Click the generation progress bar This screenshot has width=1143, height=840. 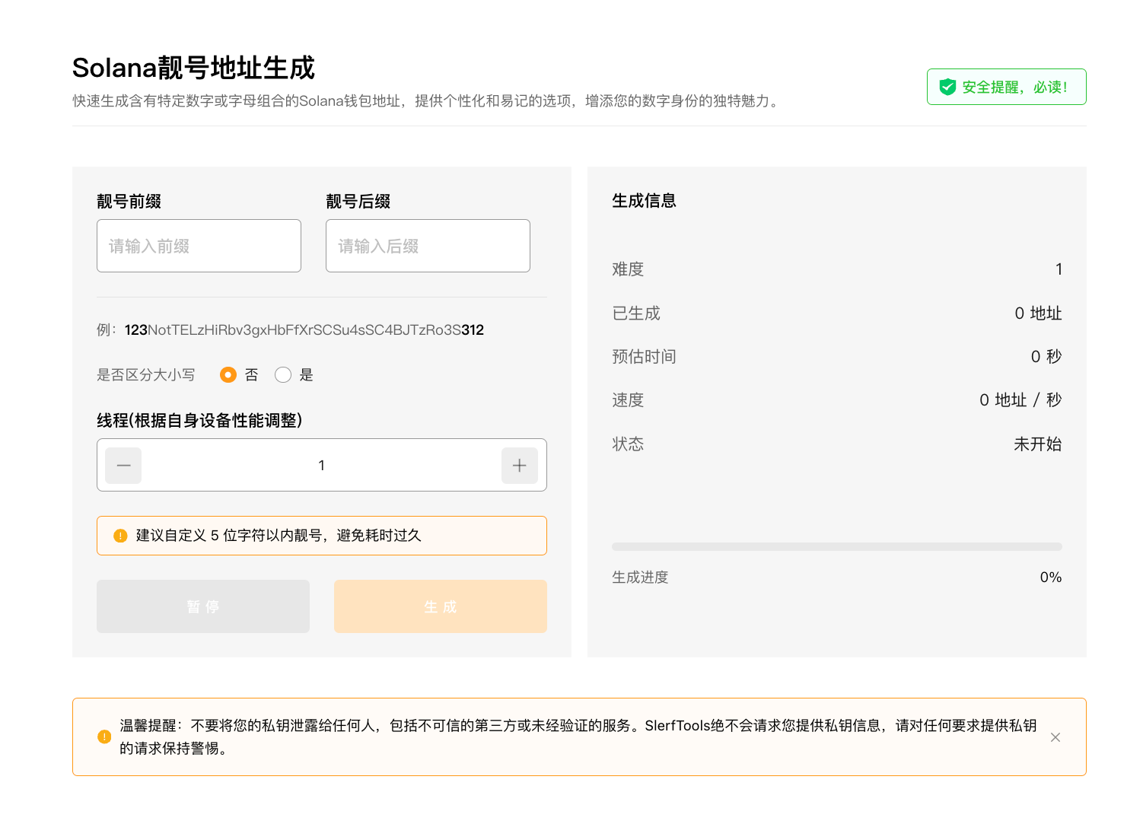(837, 546)
